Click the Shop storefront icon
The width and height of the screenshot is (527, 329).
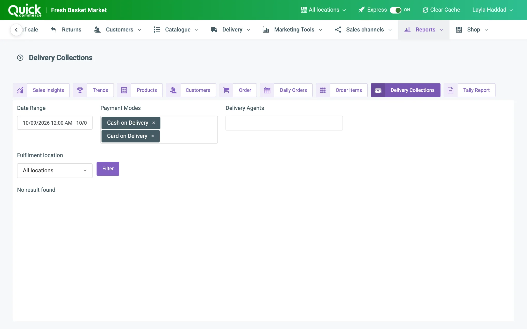click(459, 30)
